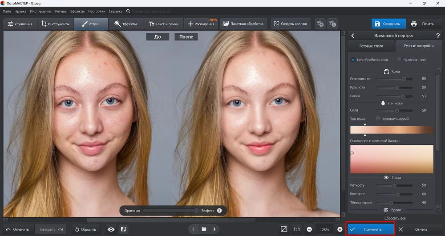445x236 pixels.
Task: Go to next photo arrow
Action: [x=214, y=229]
